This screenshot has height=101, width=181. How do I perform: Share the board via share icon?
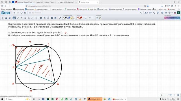point(154,13)
